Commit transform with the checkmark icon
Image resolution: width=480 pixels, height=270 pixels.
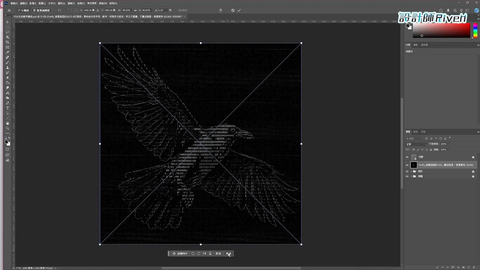coord(239,10)
